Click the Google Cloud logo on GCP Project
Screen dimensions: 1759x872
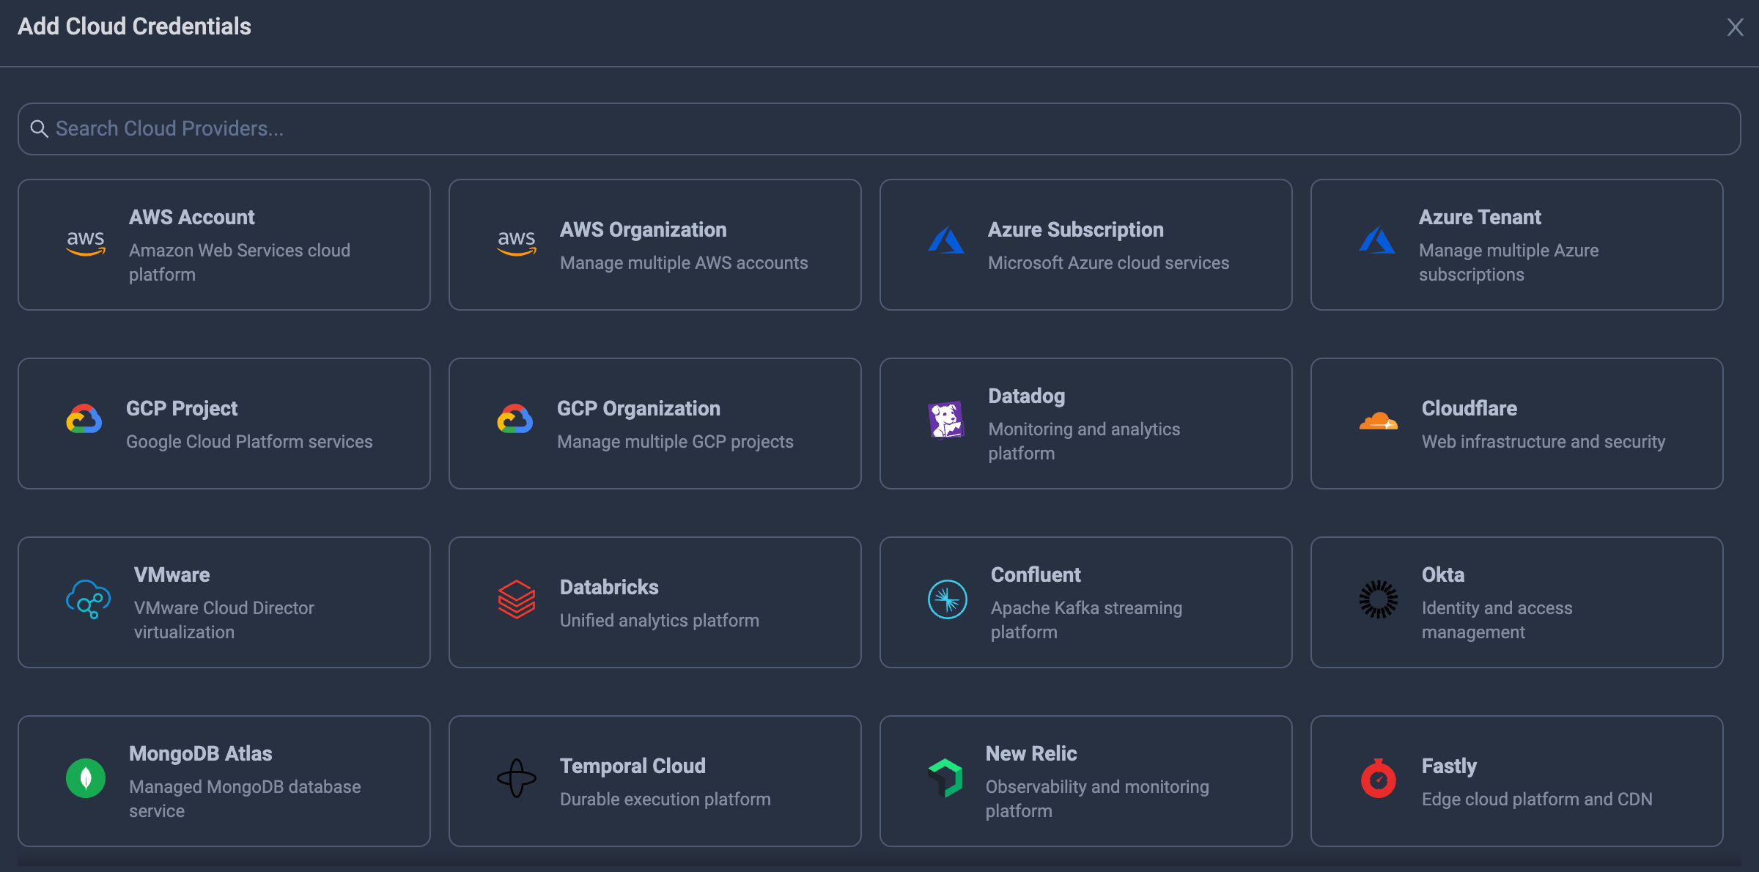(x=84, y=419)
